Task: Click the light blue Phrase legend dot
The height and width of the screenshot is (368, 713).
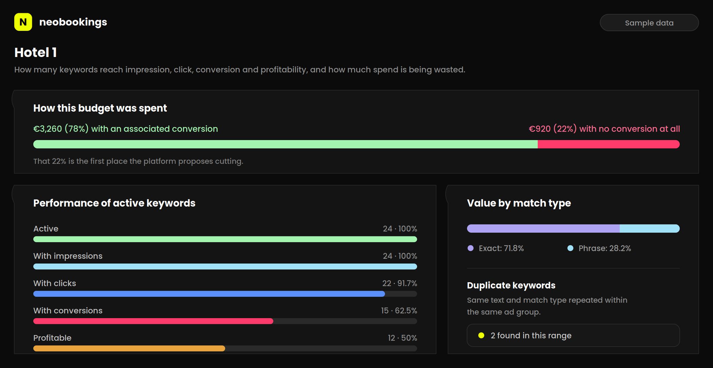Action: 570,248
